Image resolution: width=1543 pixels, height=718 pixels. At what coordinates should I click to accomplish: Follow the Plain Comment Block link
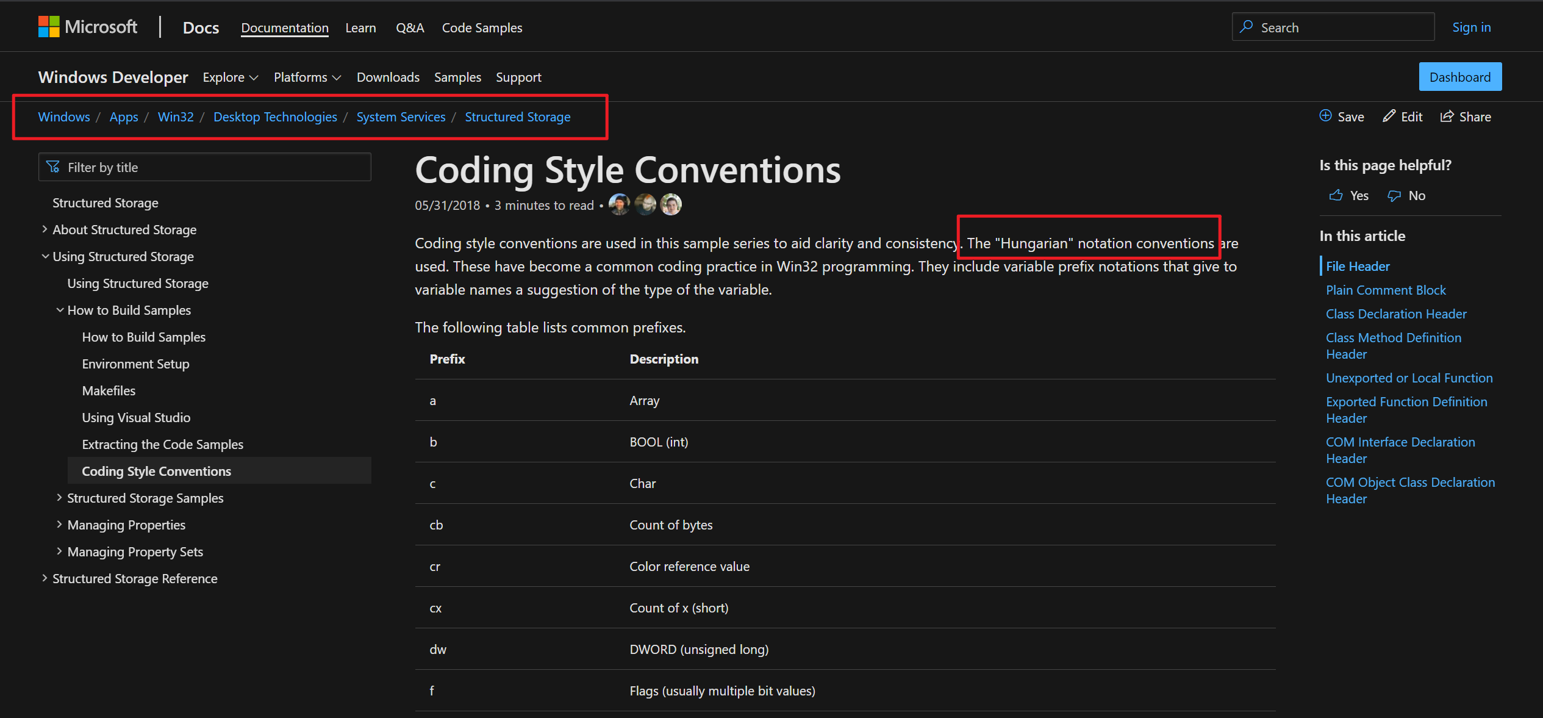coord(1386,290)
